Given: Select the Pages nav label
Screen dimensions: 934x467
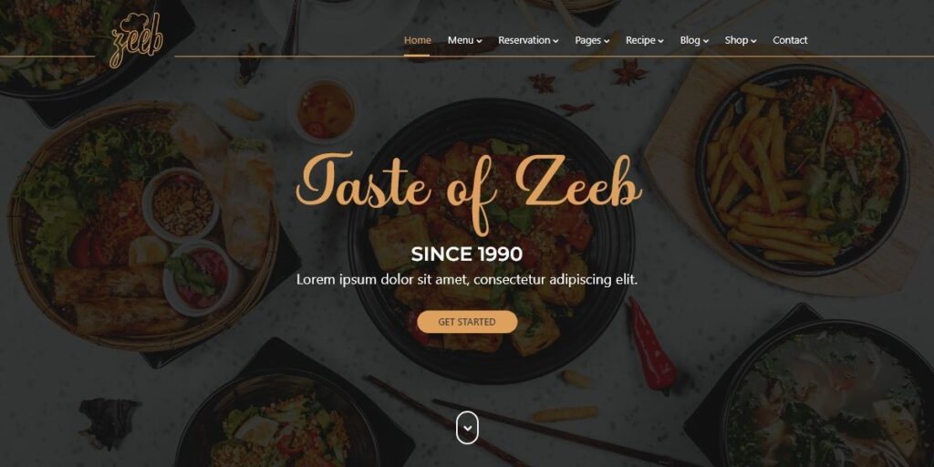Looking at the screenshot, I should 588,40.
